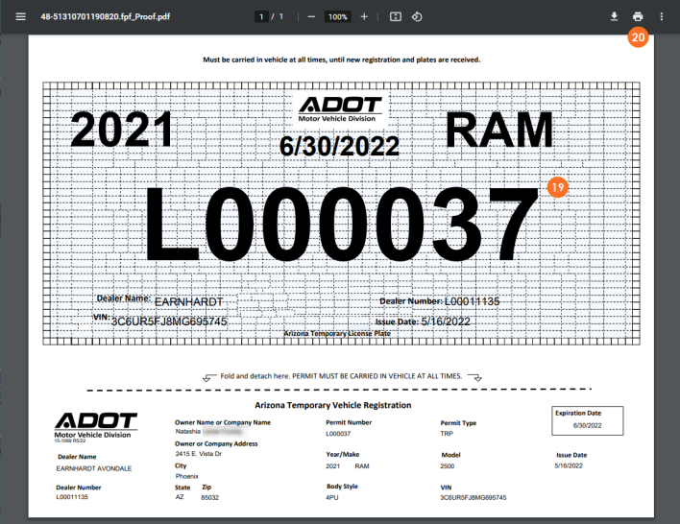The height and width of the screenshot is (524, 680).
Task: Select the fold and detach instruction text
Action: click(x=341, y=376)
